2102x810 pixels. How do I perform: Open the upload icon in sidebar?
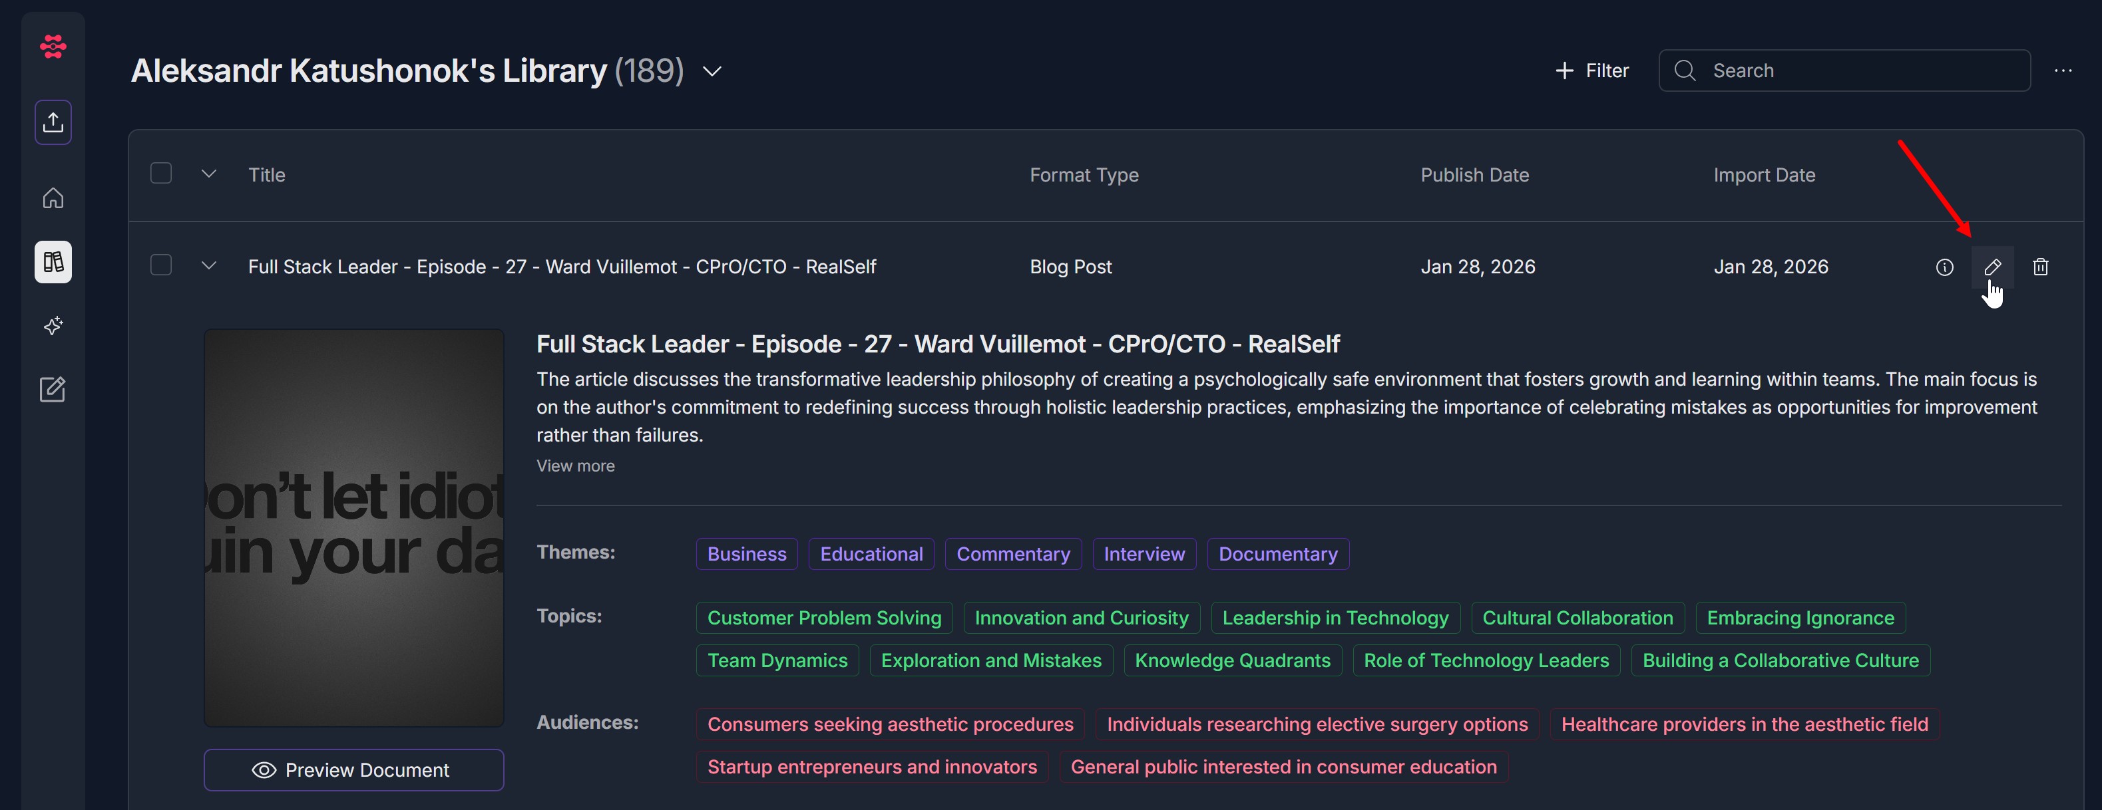[x=53, y=122]
